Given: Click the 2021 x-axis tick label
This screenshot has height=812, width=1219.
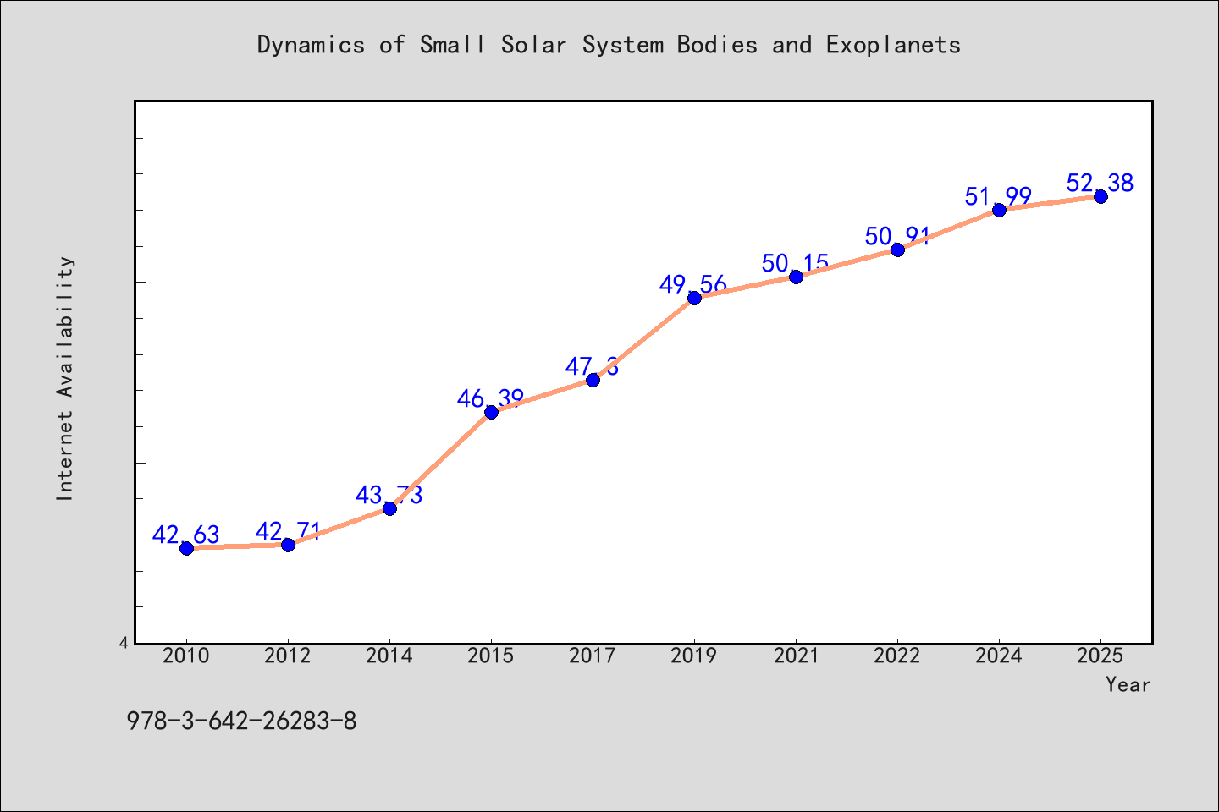Looking at the screenshot, I should click(796, 656).
